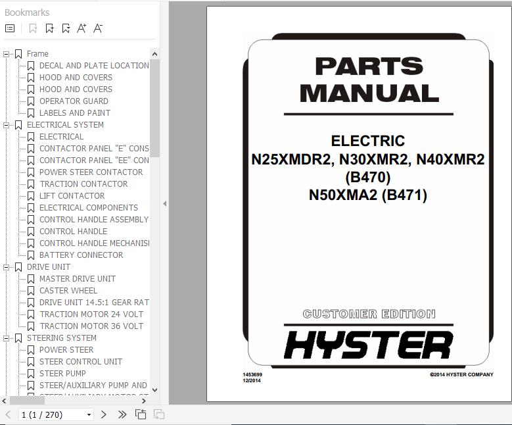Open POWER STEER CONTACTOR bookmark

coord(91,172)
